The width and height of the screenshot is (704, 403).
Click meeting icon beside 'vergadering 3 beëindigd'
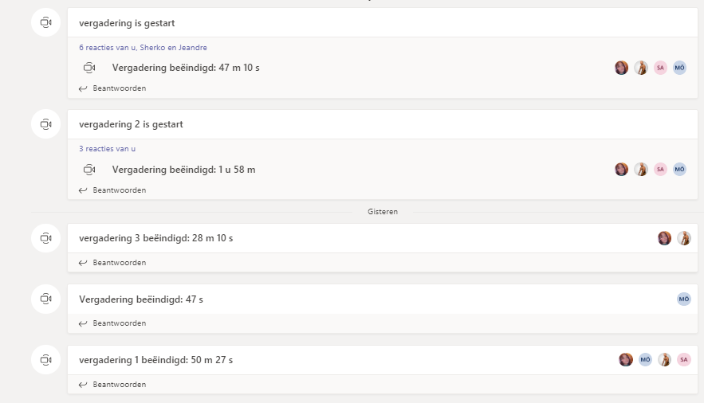click(x=45, y=238)
